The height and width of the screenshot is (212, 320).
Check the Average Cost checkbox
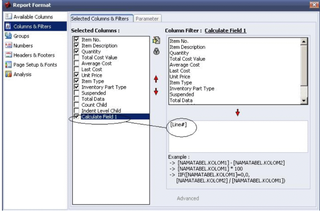(x=76, y=63)
